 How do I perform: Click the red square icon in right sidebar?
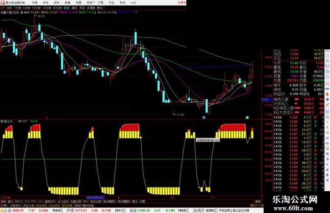[328, 61]
